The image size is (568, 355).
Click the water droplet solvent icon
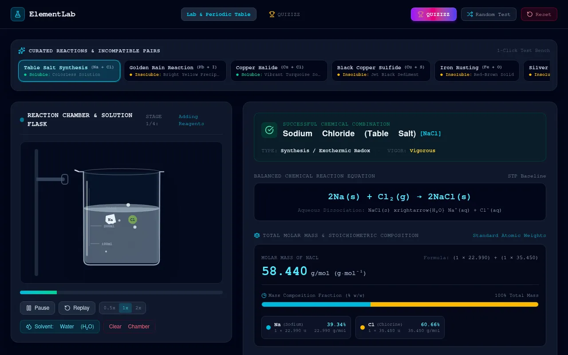pyautogui.click(x=28, y=327)
